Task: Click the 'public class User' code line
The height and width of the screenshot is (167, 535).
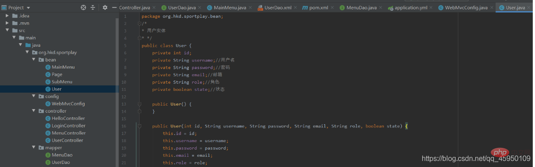Action: (167, 45)
